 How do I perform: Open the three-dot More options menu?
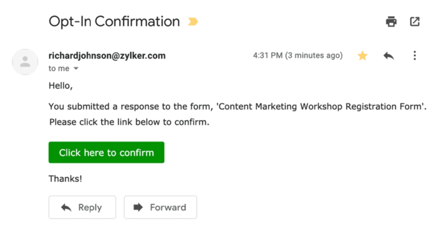(x=415, y=56)
